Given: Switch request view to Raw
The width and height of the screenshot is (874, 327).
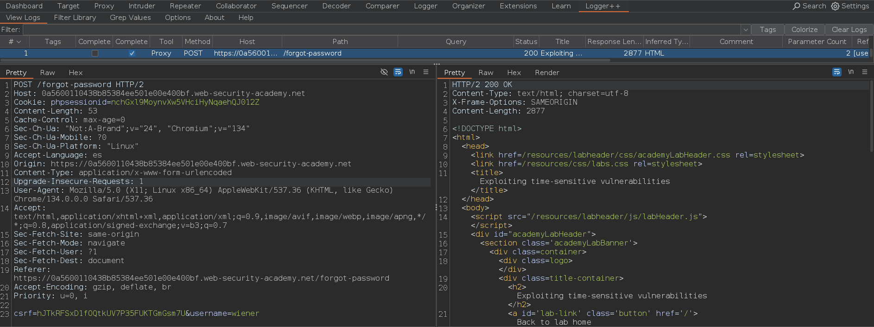Looking at the screenshot, I should click(47, 73).
